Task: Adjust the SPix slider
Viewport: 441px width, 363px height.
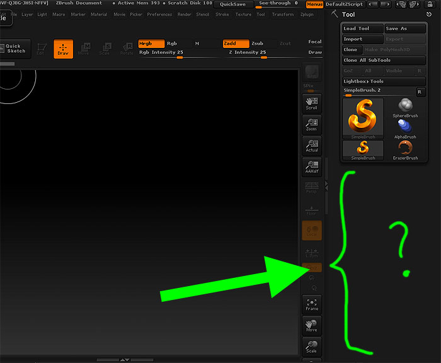Action: coord(311,88)
